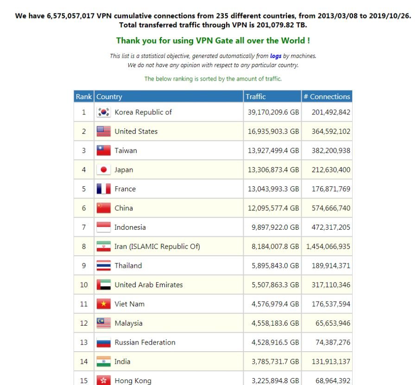Viewport: 417px width, 385px height.
Task: Click the Traffic column header
Action: click(256, 97)
